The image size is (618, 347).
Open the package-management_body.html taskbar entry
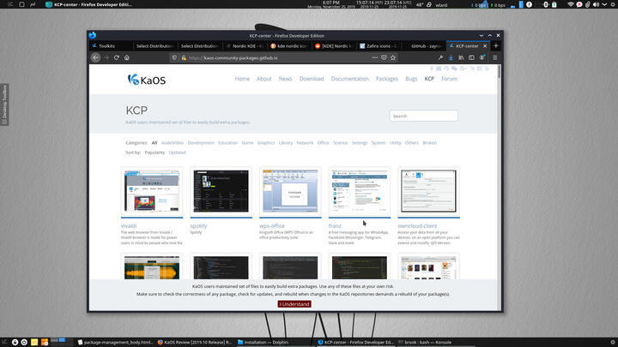pos(116,342)
